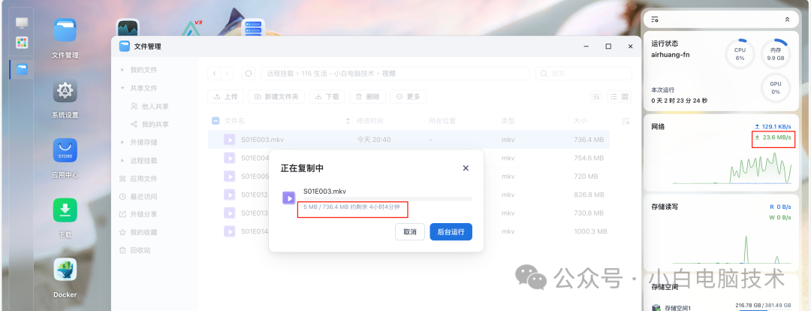Open 应用文件 in the sidebar
Viewport: 811px width, 311px height.
[x=138, y=179]
